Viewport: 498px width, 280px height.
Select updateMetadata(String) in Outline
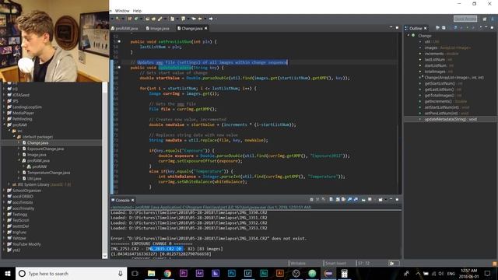click(451, 119)
